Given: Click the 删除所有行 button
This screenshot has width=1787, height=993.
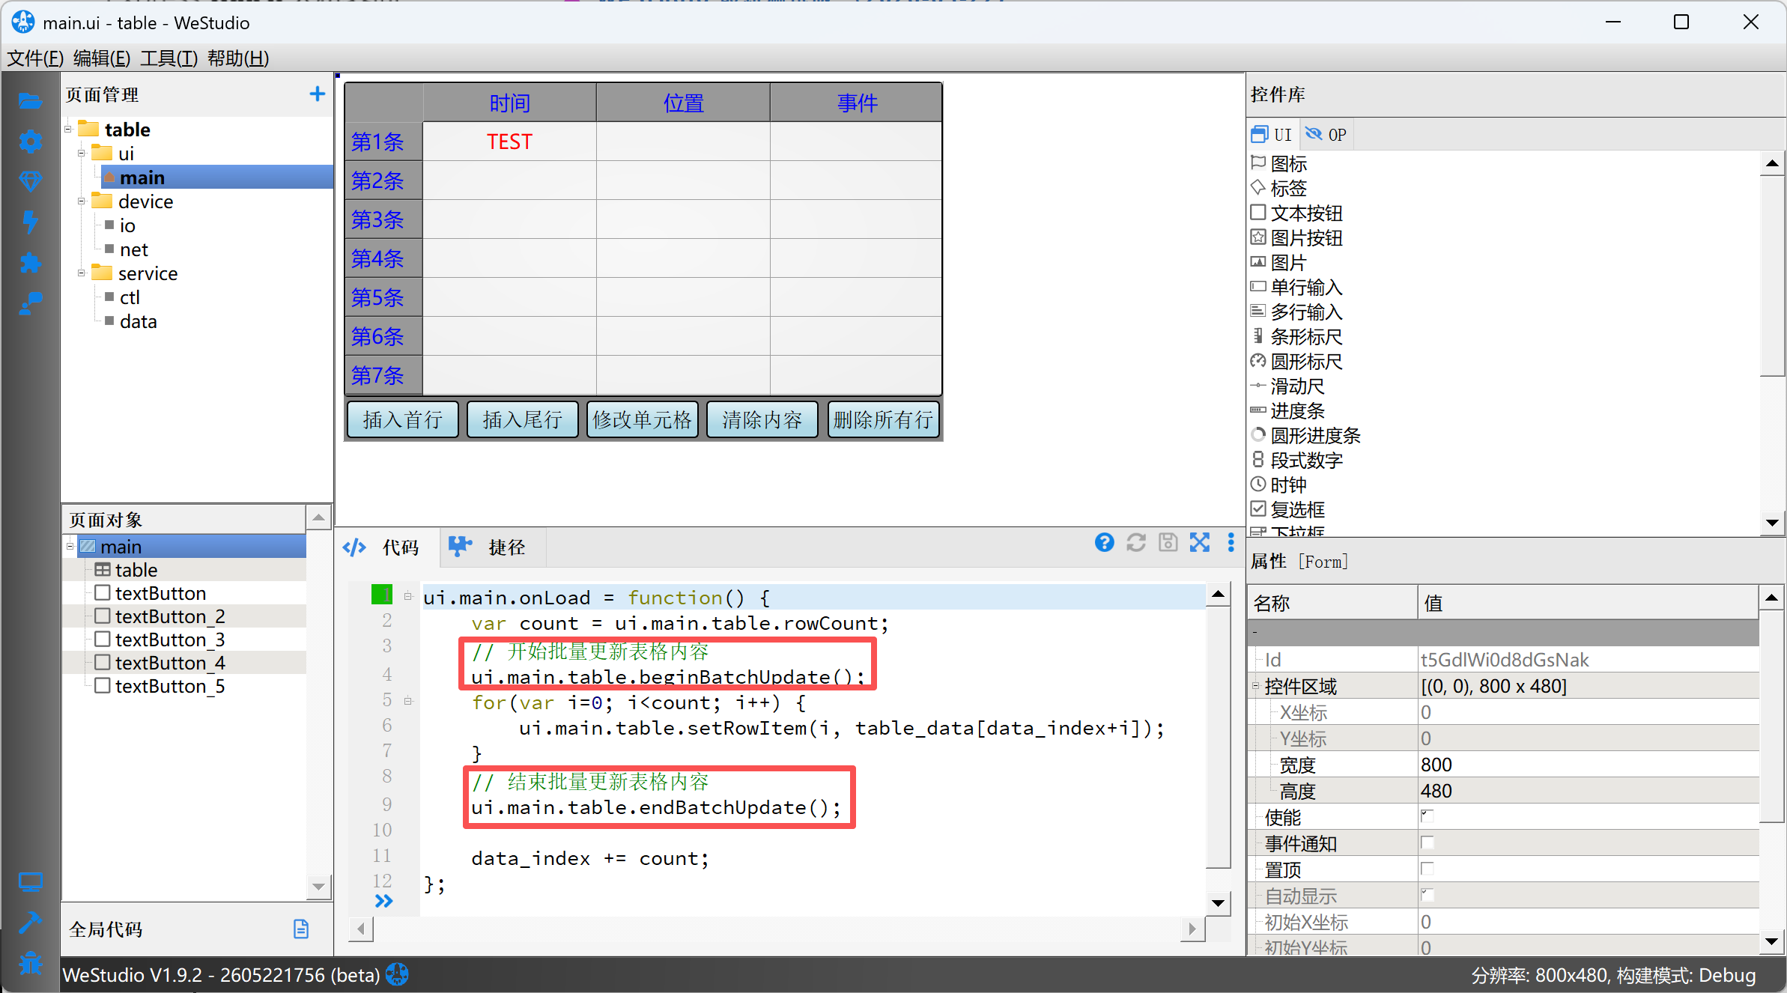Looking at the screenshot, I should tap(884, 419).
